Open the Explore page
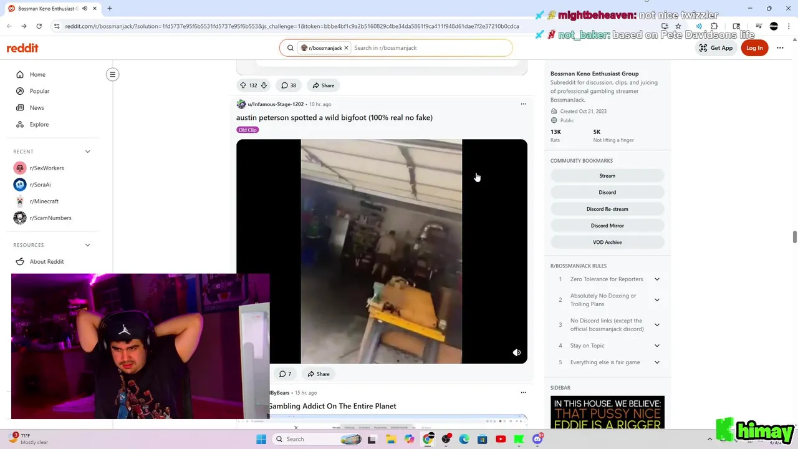 point(39,124)
